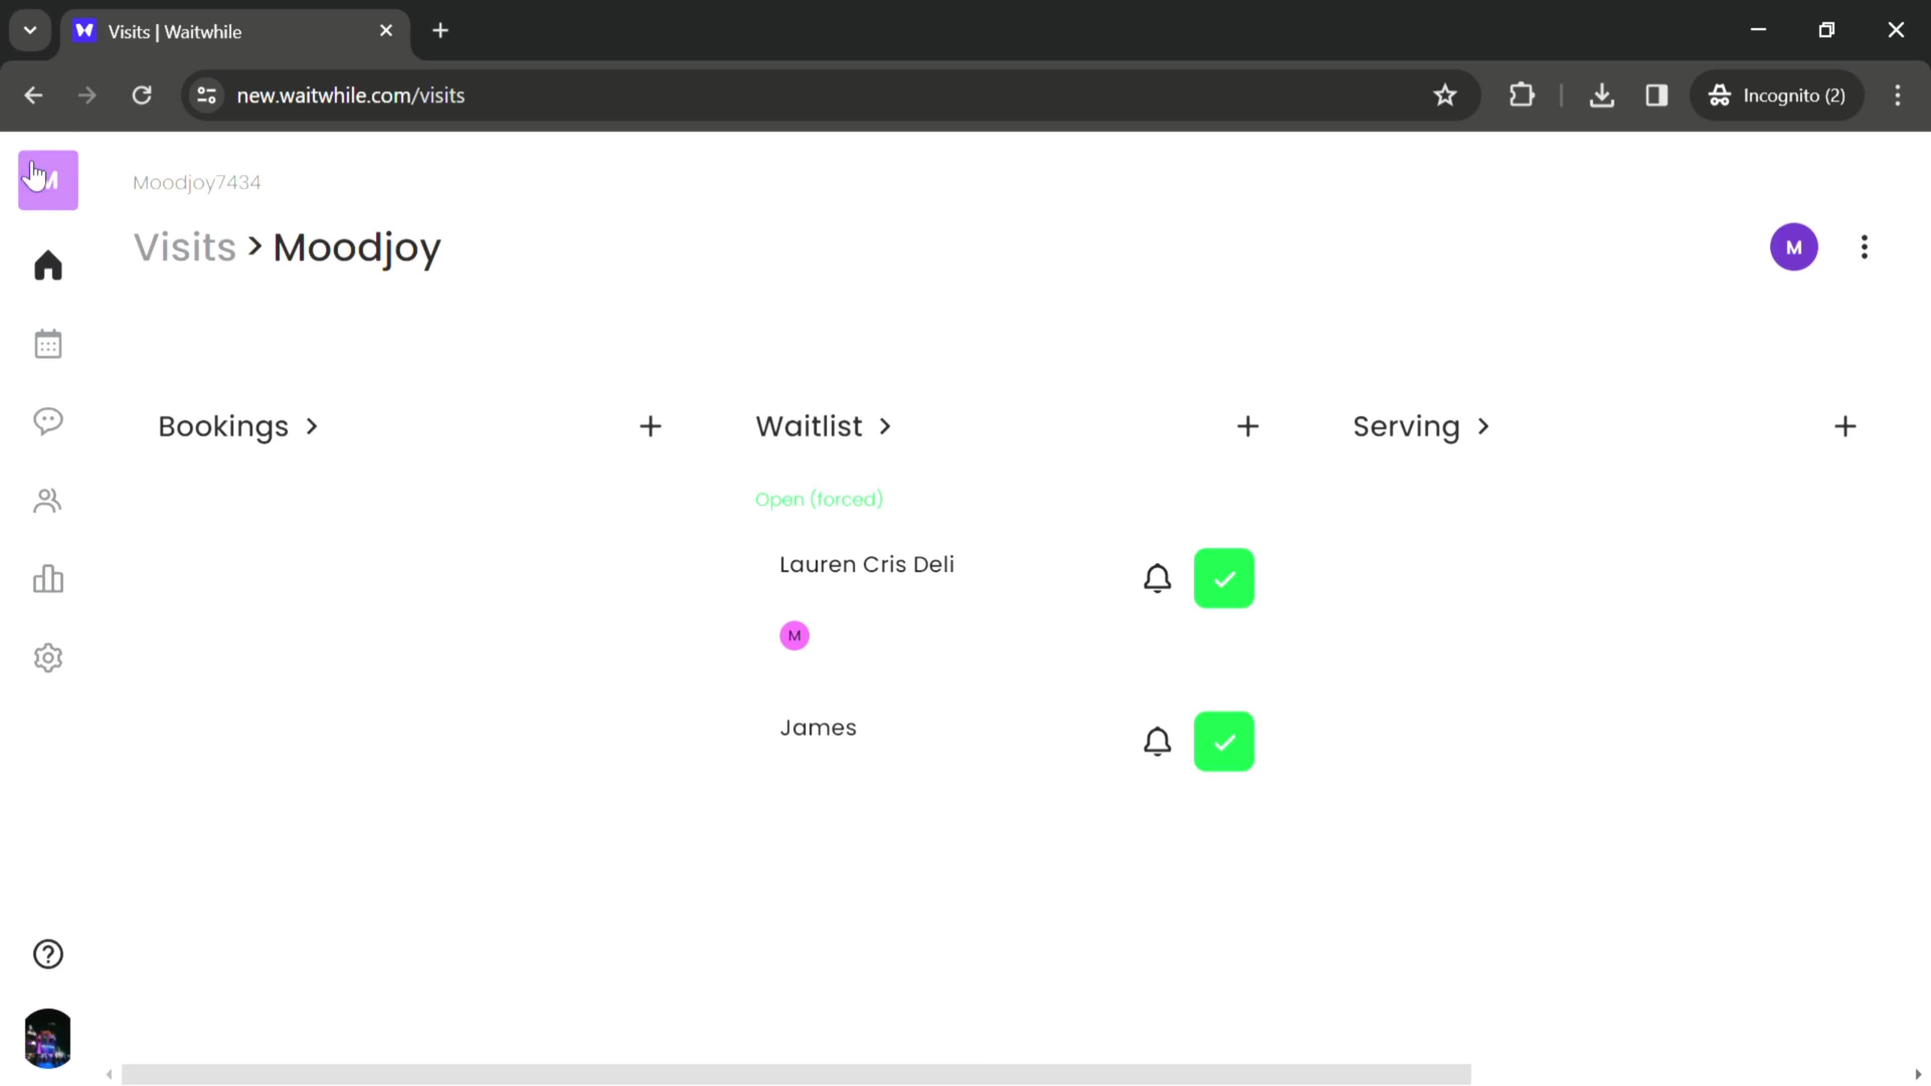Open the Visits breadcrumb menu
Viewport: 1931px width, 1086px height.
[x=185, y=247]
